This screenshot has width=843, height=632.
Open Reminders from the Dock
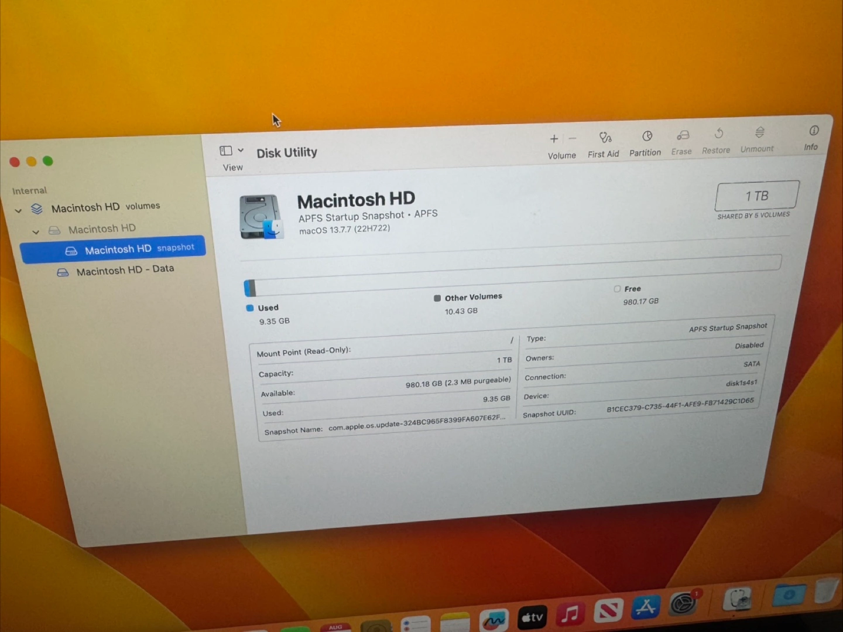[x=416, y=624]
